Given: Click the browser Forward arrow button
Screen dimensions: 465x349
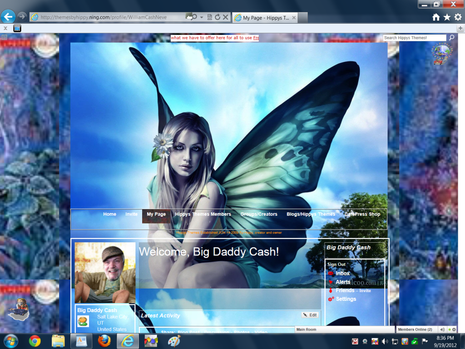Looking at the screenshot, I should pyautogui.click(x=22, y=17).
